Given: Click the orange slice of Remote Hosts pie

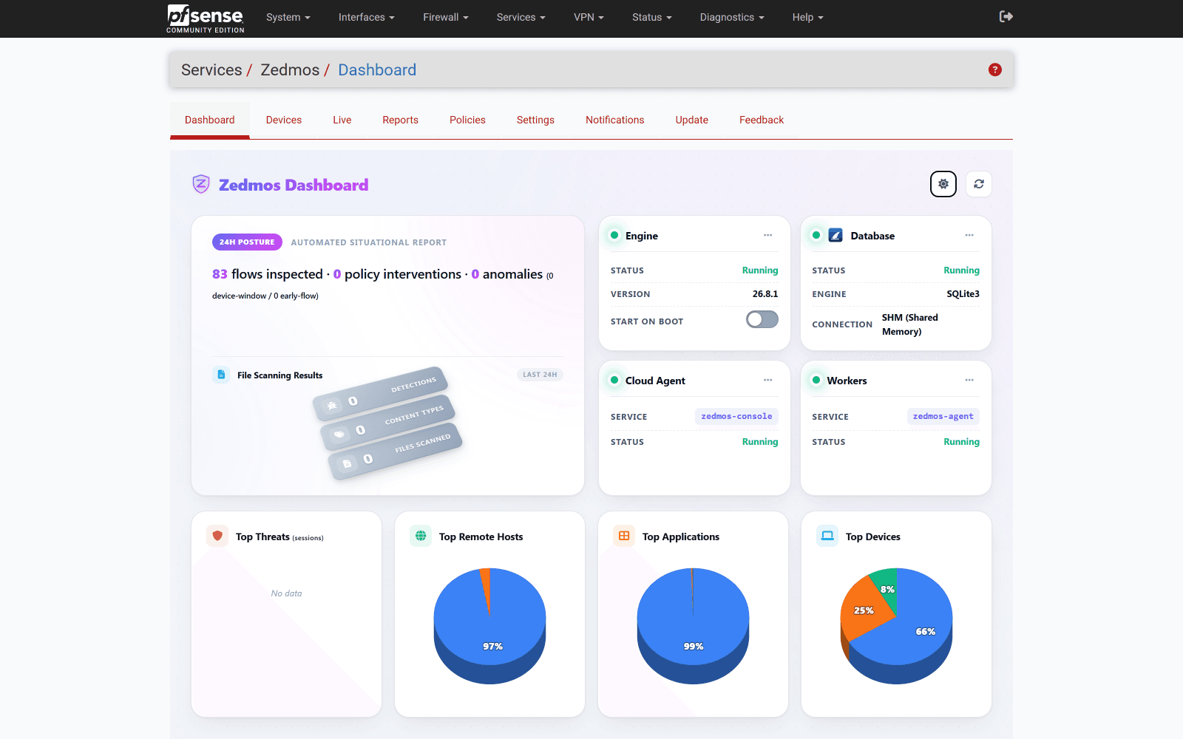Looking at the screenshot, I should click(x=486, y=584).
